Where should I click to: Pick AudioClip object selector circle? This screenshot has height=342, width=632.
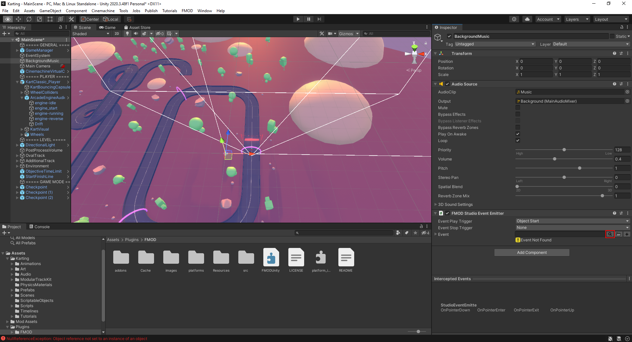point(627,92)
